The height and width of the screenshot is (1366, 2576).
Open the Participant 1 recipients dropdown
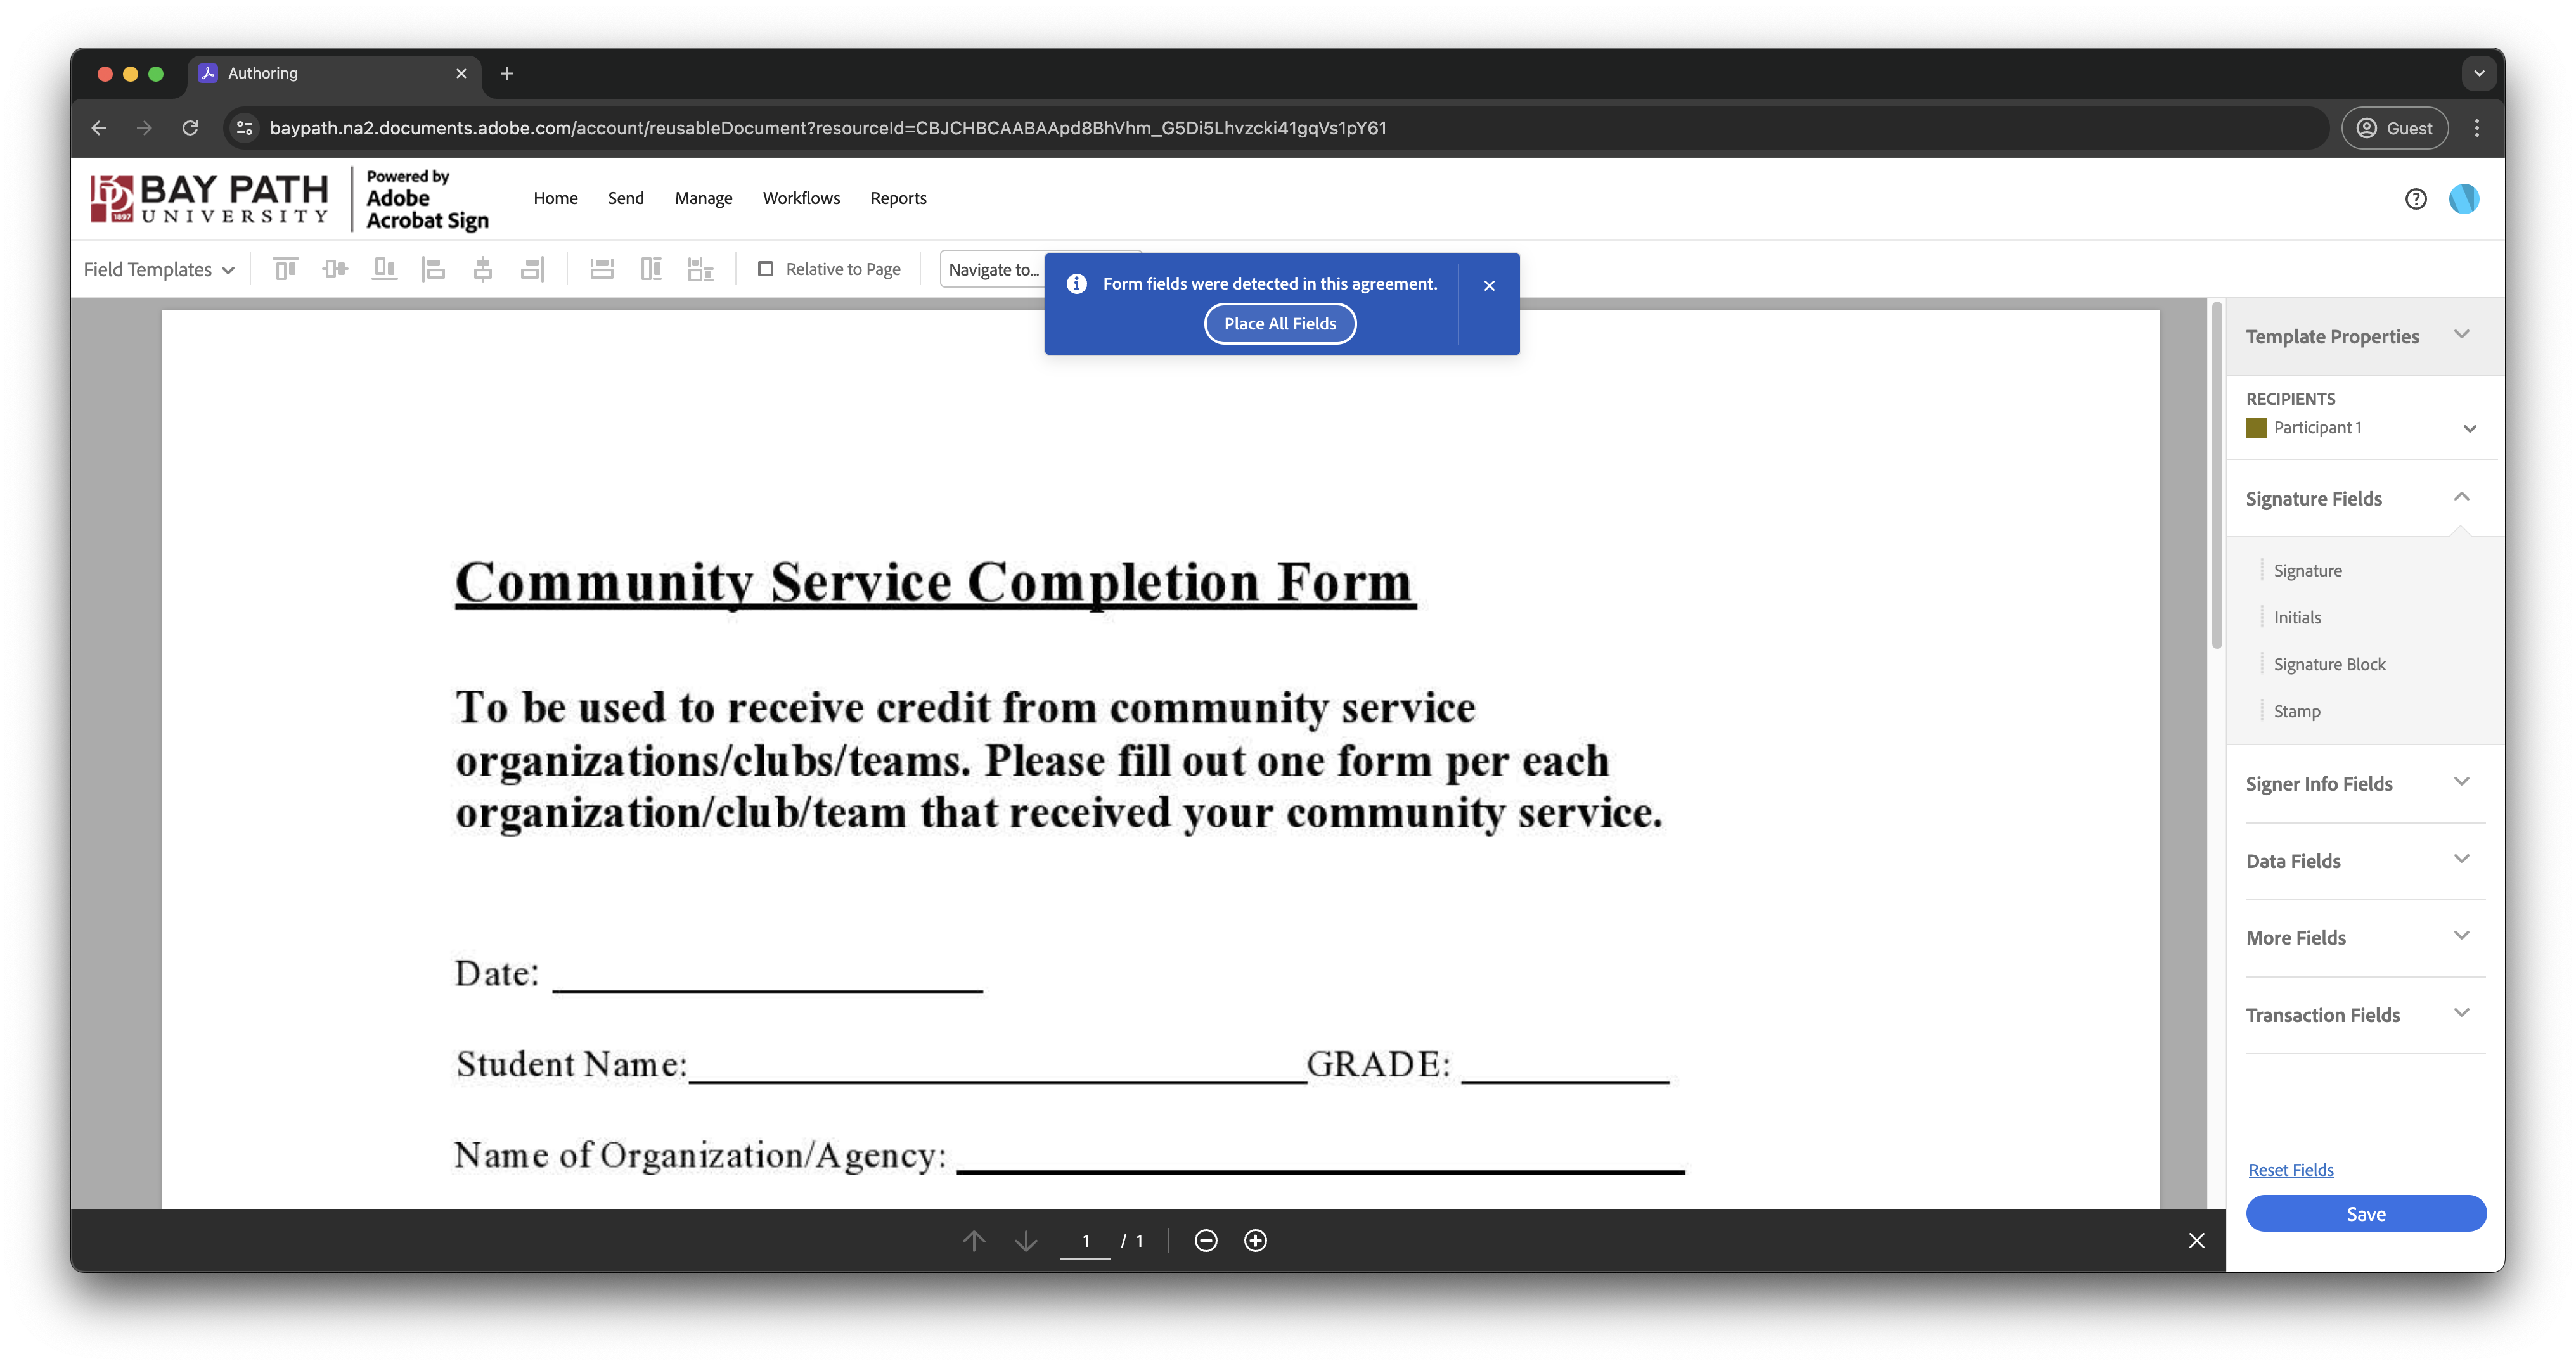tap(2469, 429)
